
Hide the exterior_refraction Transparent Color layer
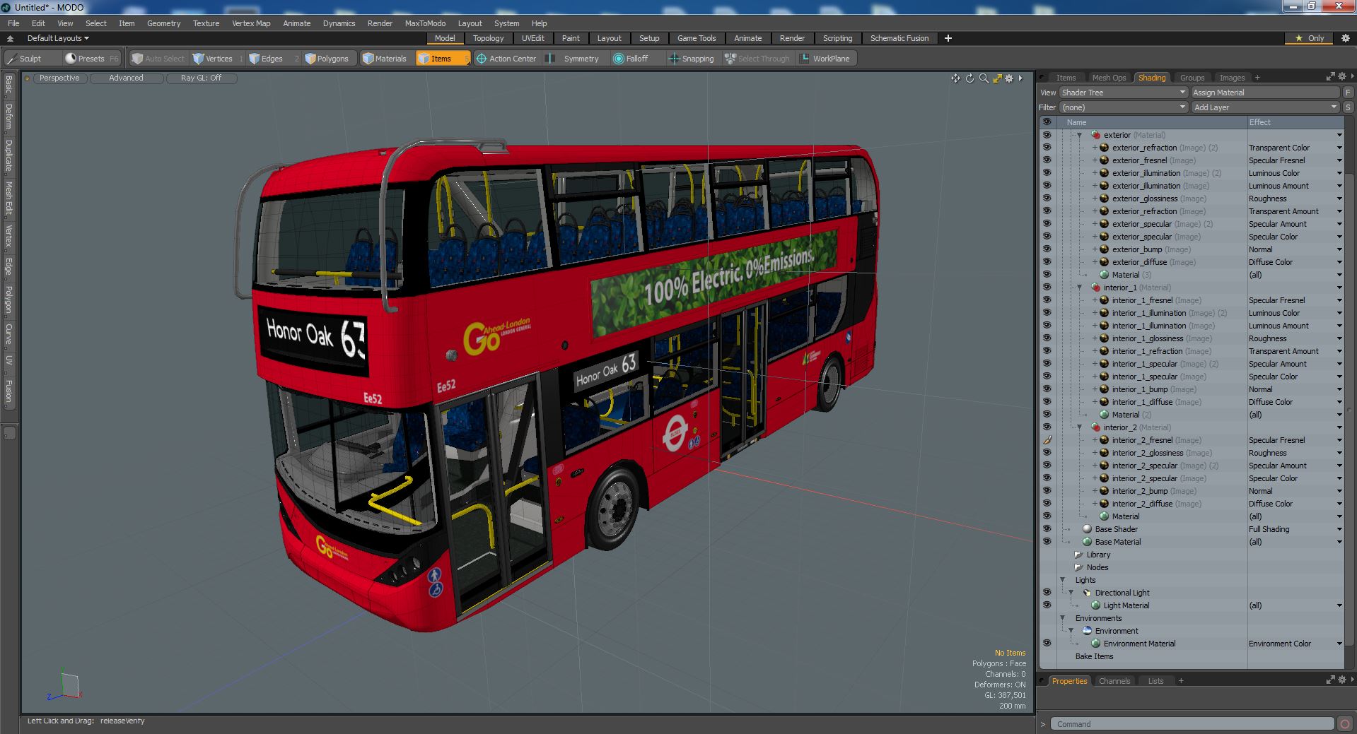pos(1047,148)
